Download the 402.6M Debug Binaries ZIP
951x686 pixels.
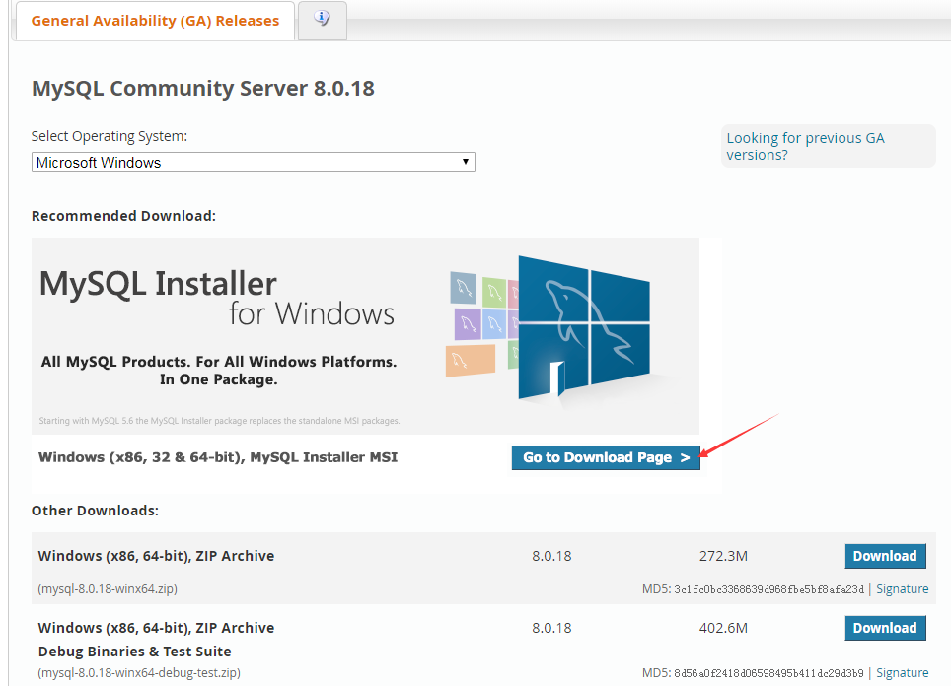tap(885, 628)
